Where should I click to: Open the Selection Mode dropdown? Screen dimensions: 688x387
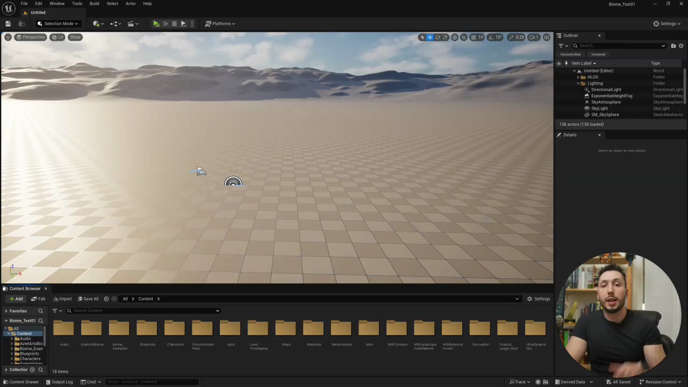tap(58, 24)
